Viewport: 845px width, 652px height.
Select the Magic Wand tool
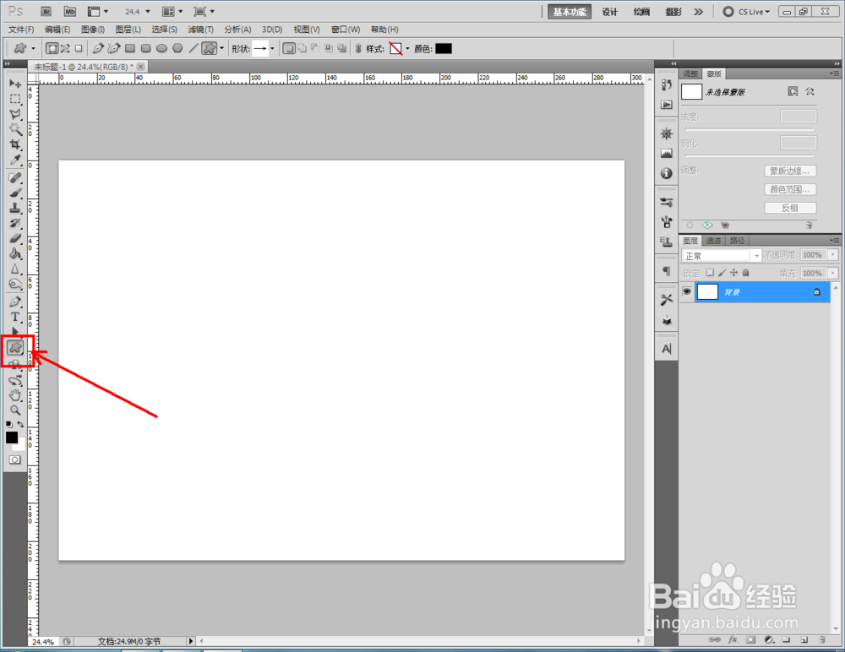pos(15,129)
